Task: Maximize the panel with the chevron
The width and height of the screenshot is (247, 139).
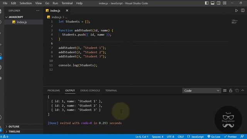Action: [x=243, y=90]
